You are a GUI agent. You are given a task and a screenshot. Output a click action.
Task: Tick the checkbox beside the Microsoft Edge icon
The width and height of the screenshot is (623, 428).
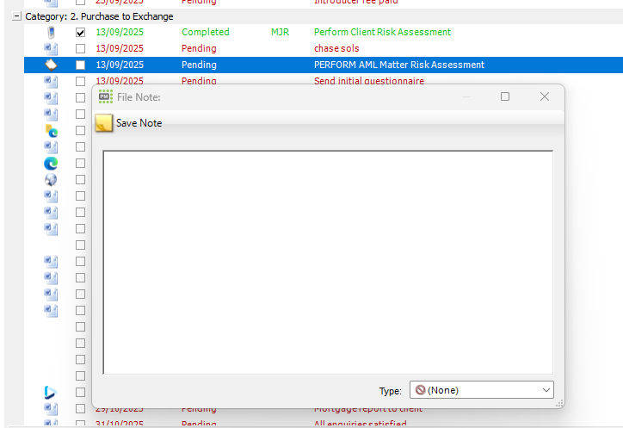pos(81,163)
